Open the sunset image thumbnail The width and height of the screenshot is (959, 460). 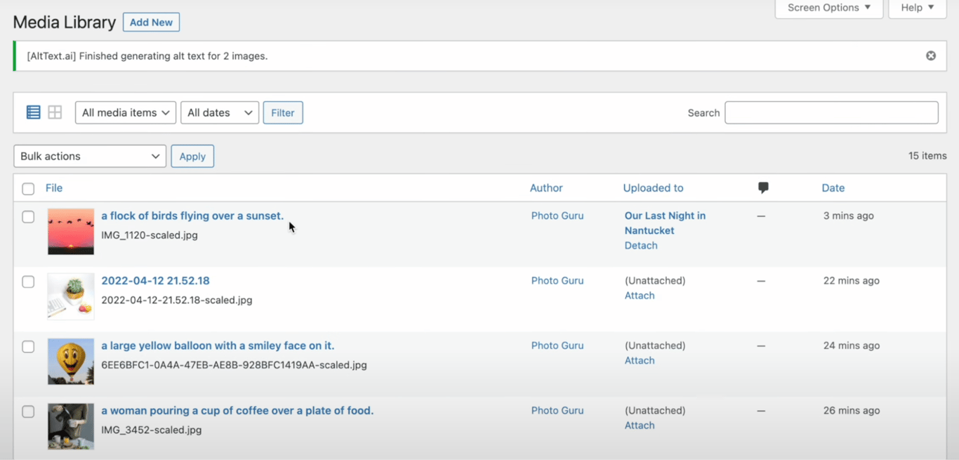click(x=70, y=232)
